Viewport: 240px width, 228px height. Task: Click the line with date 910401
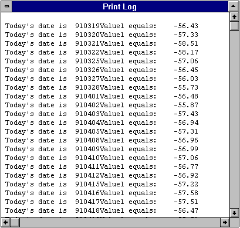tap(102, 96)
